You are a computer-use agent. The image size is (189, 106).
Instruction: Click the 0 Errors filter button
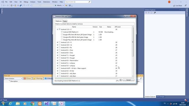click(x=28, y=79)
